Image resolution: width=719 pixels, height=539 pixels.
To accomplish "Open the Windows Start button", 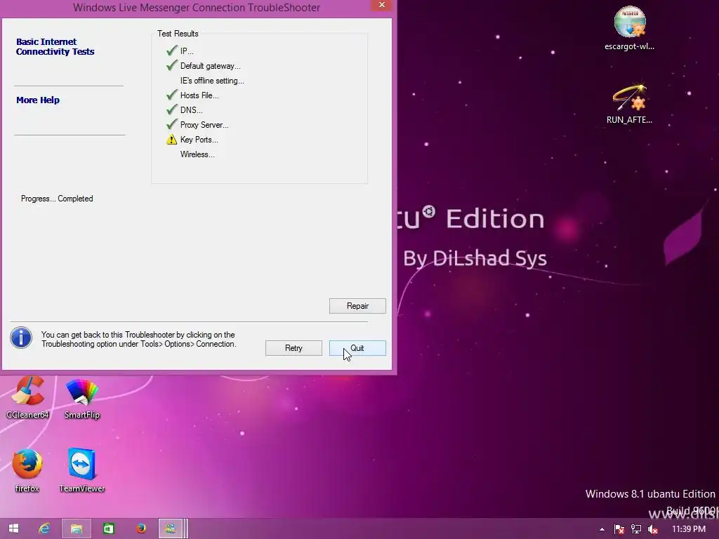I will click(x=14, y=528).
